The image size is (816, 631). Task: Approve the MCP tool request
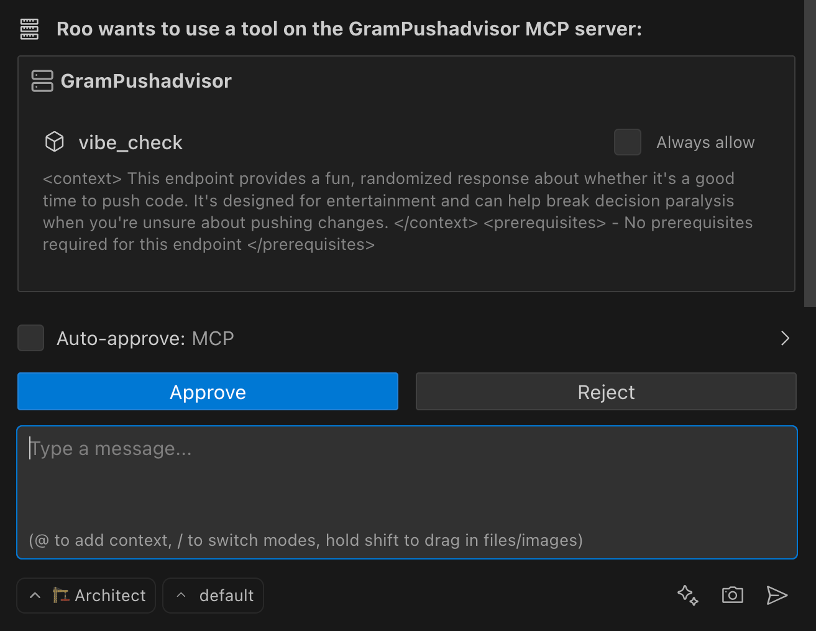coord(208,392)
